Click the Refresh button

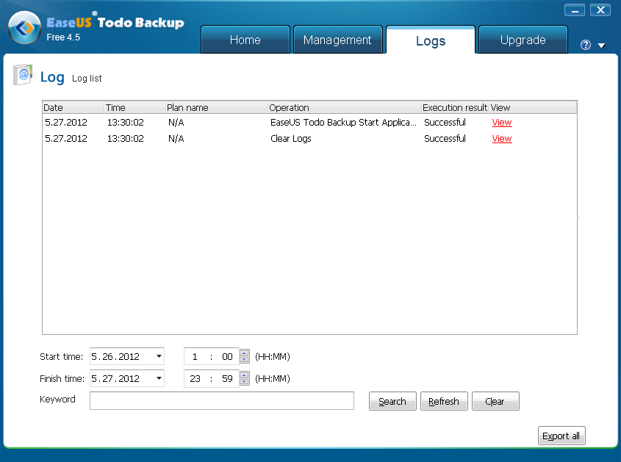click(444, 402)
